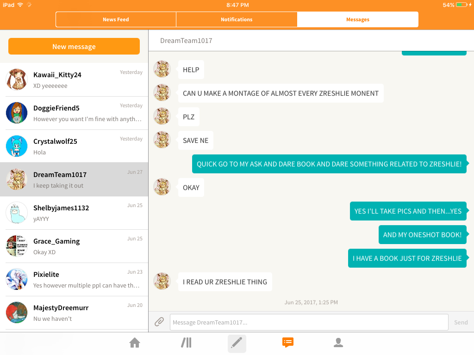This screenshot has height=355, width=474.
Task: Click the Send button
Action: click(x=461, y=322)
